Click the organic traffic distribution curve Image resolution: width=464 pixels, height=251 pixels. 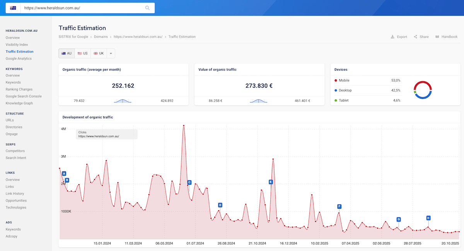[123, 101]
